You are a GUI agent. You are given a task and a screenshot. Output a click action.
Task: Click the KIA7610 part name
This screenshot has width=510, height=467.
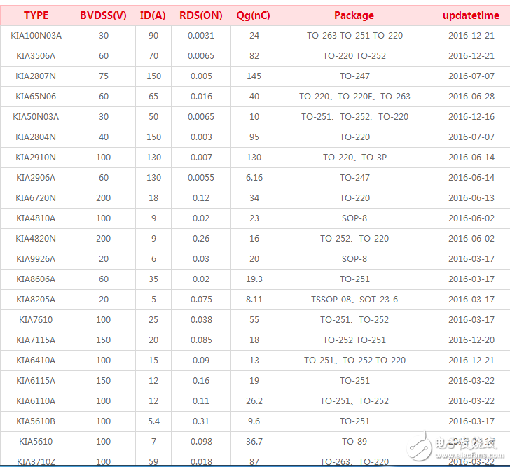(36, 320)
